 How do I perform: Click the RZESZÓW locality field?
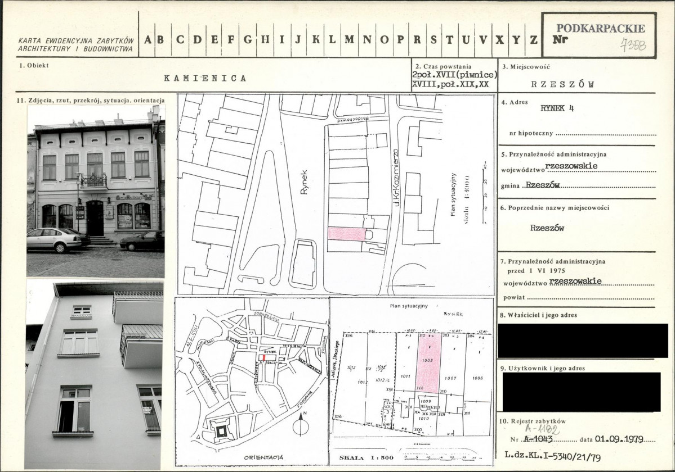(562, 84)
